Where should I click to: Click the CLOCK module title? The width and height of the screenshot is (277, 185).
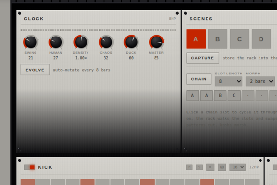(34, 19)
